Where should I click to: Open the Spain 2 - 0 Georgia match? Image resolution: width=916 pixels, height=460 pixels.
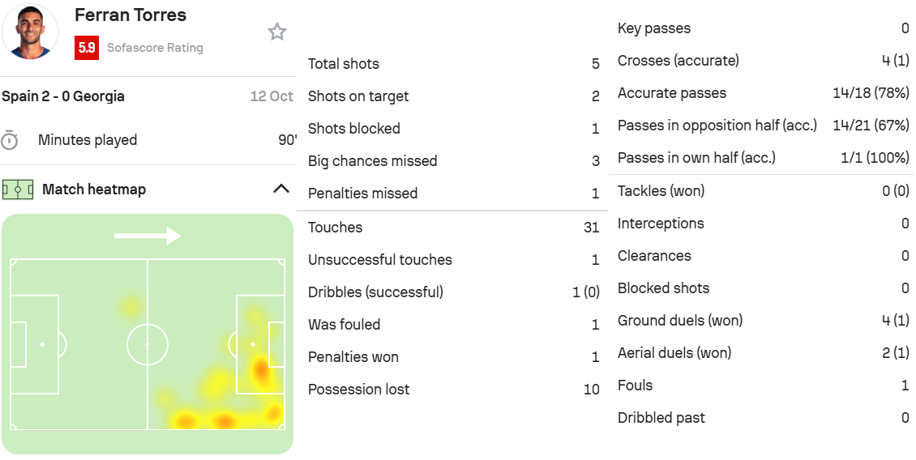(63, 96)
